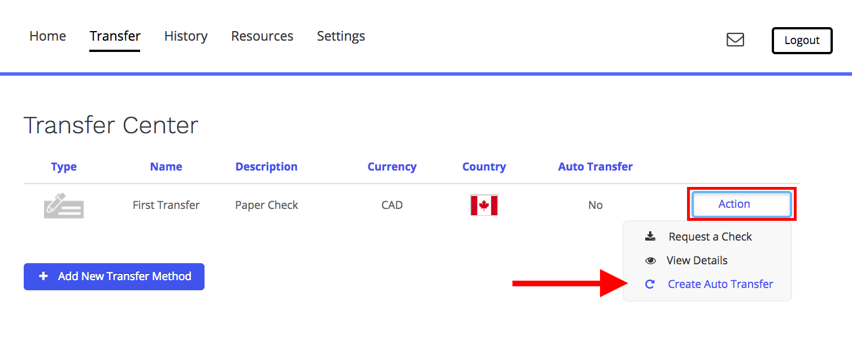Image resolution: width=852 pixels, height=349 pixels.
Task: Click the Canadian flag icon
Action: pyautogui.click(x=484, y=206)
